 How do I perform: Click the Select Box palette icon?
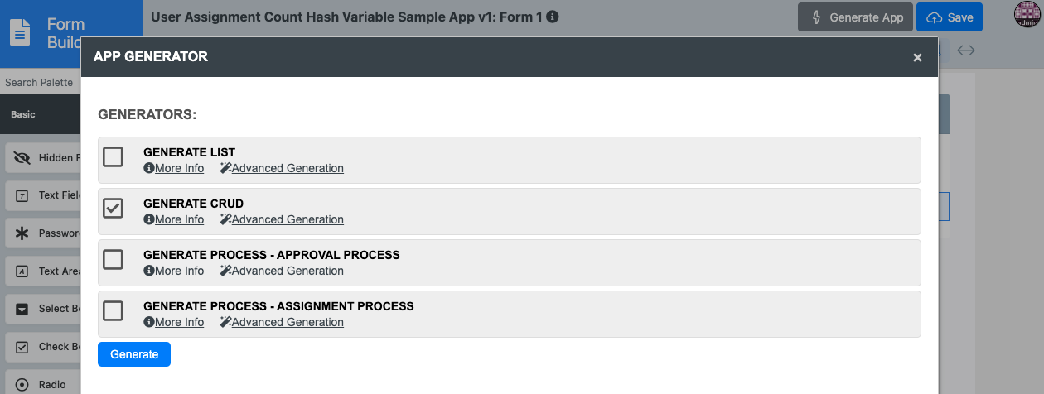tap(22, 309)
